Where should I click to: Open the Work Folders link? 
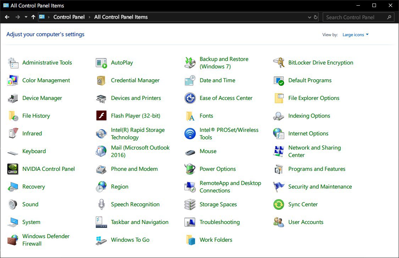coord(216,240)
